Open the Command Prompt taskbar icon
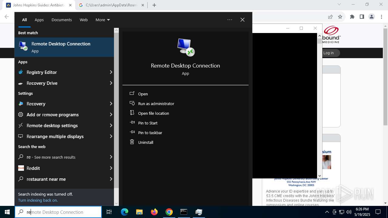 tap(184, 212)
